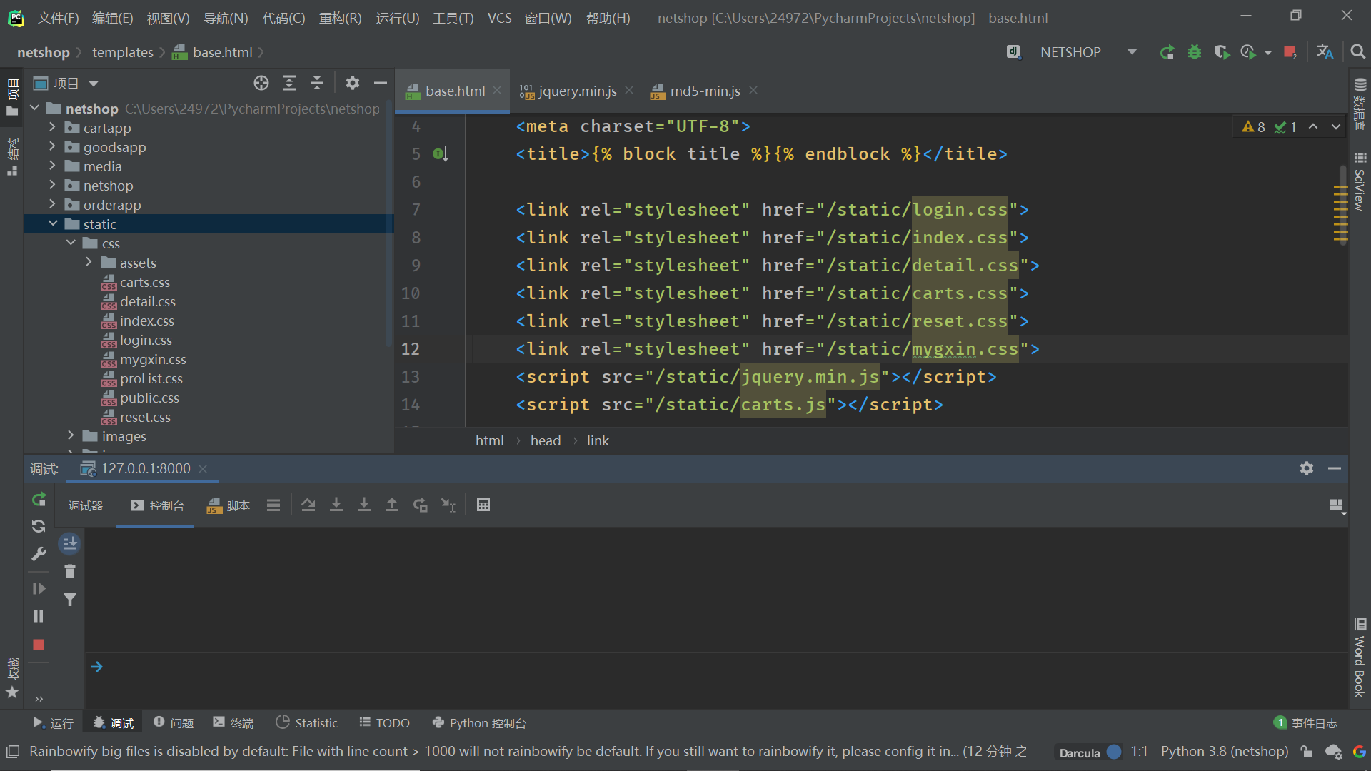Clear console with trash icon
This screenshot has height=771, width=1371.
click(69, 572)
